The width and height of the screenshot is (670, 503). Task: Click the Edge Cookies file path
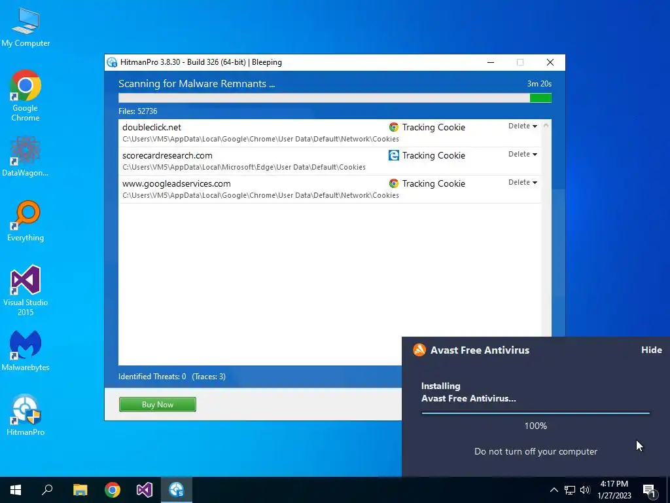244,167
